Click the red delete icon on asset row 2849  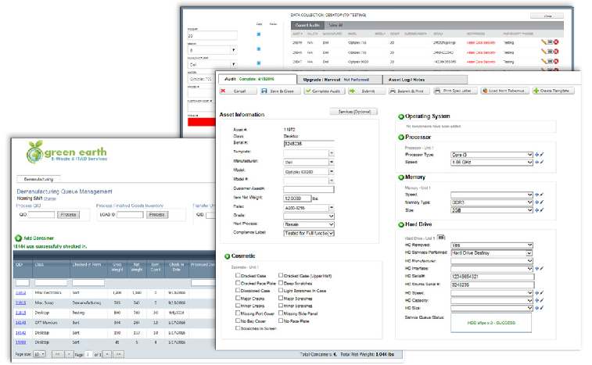tap(556, 42)
